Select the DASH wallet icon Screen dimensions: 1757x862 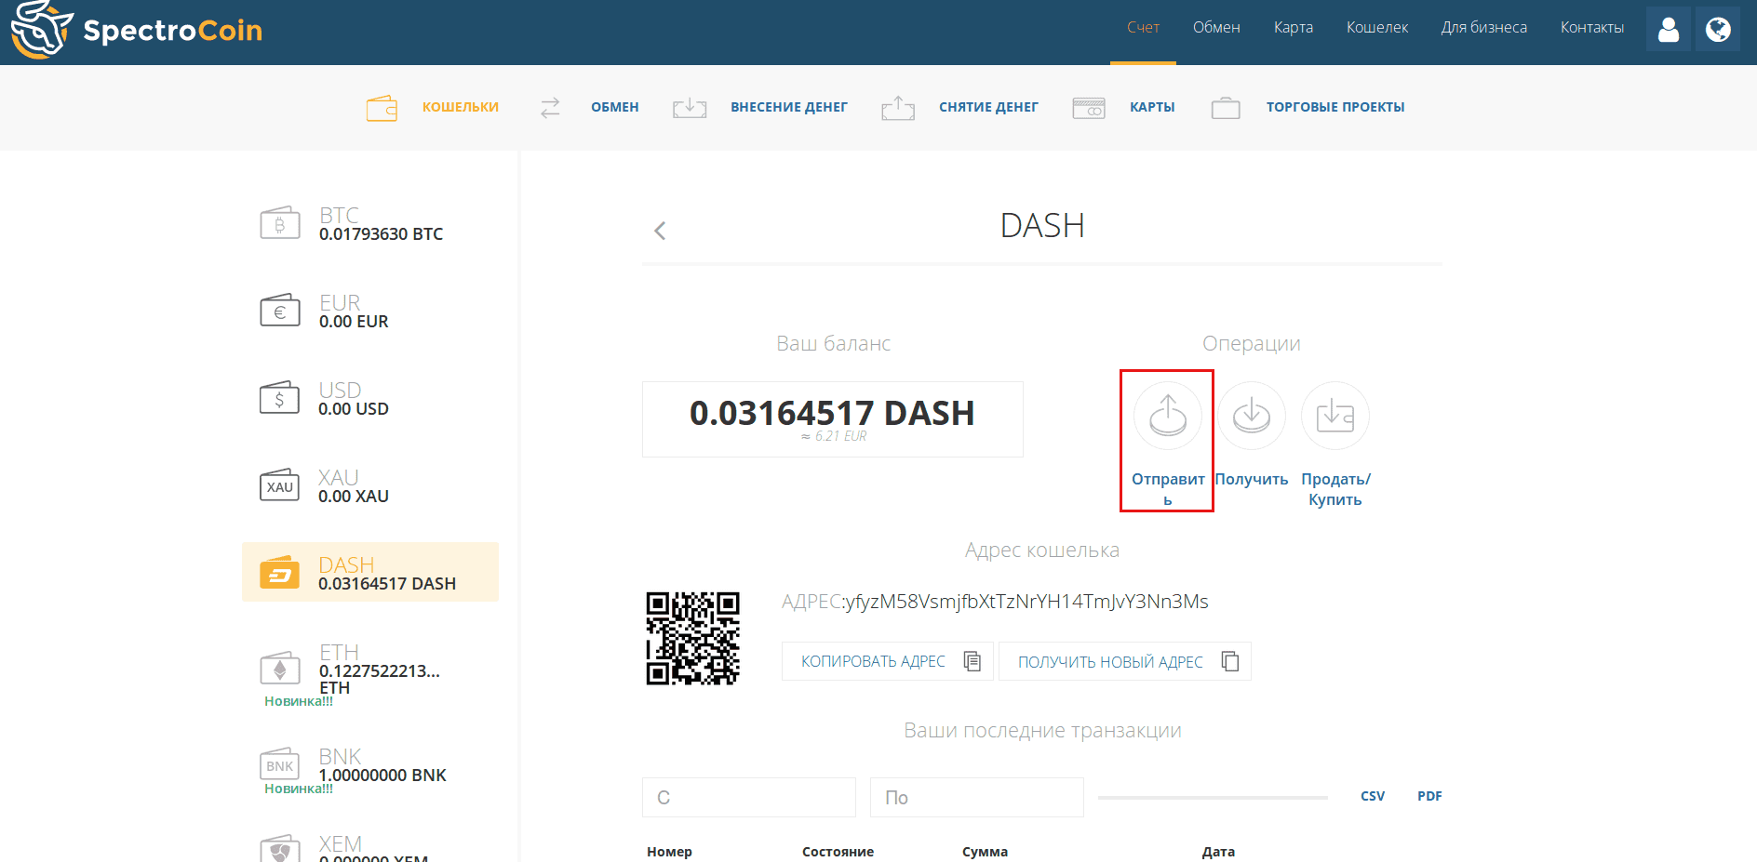pos(279,573)
